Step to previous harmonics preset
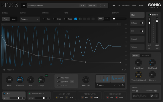 coord(115,85)
